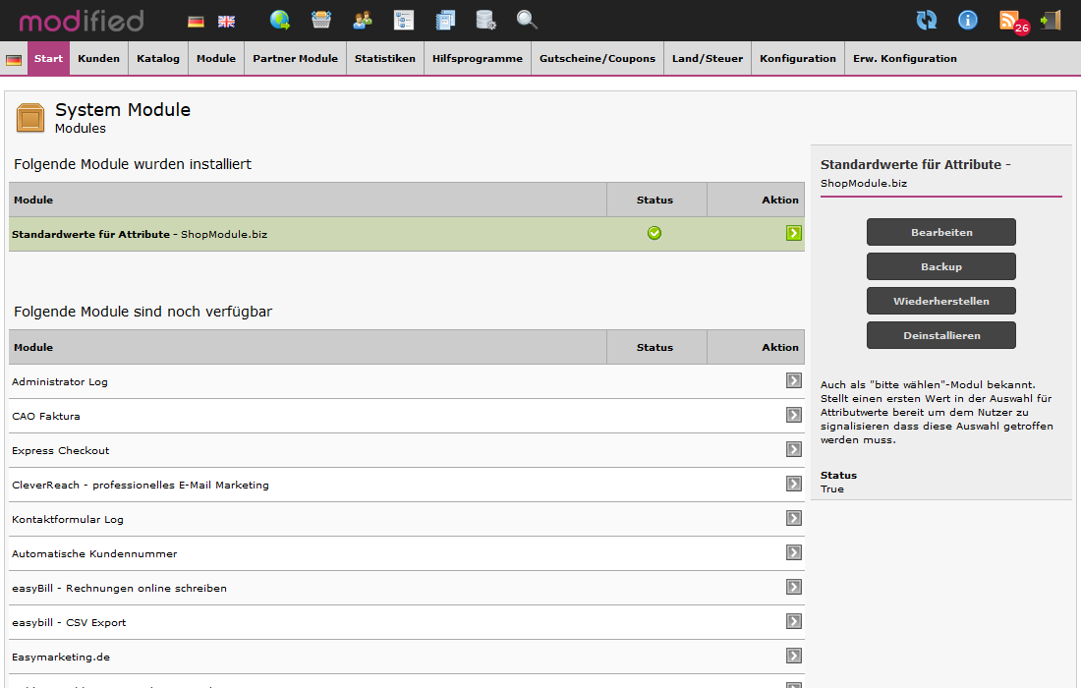Viewport: 1081px width, 688px height.
Task: Toggle the green status of Standardwerte module
Action: click(x=654, y=233)
